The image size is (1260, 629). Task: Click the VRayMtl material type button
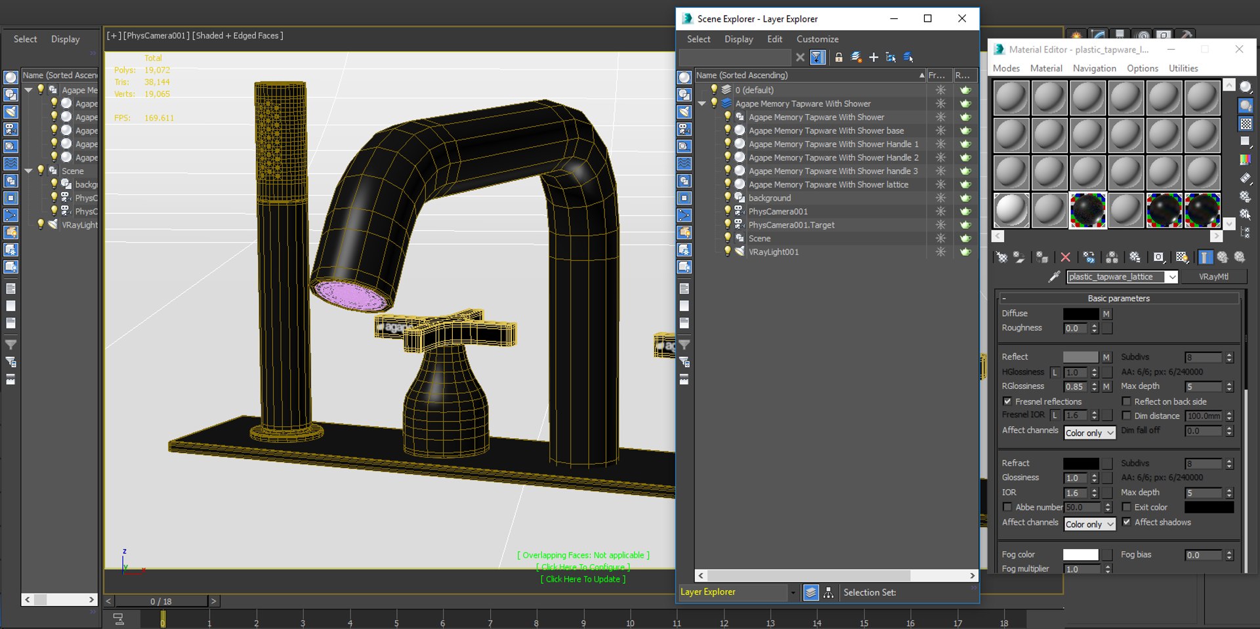1213,277
